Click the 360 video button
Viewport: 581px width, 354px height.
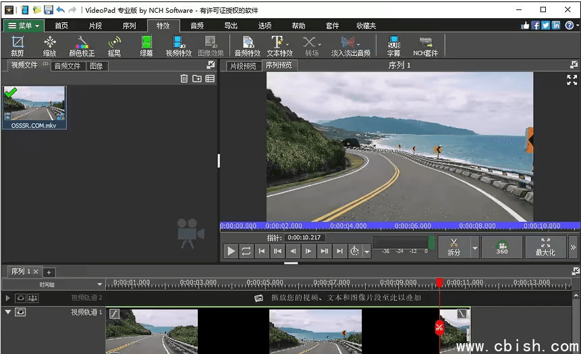tap(501, 247)
